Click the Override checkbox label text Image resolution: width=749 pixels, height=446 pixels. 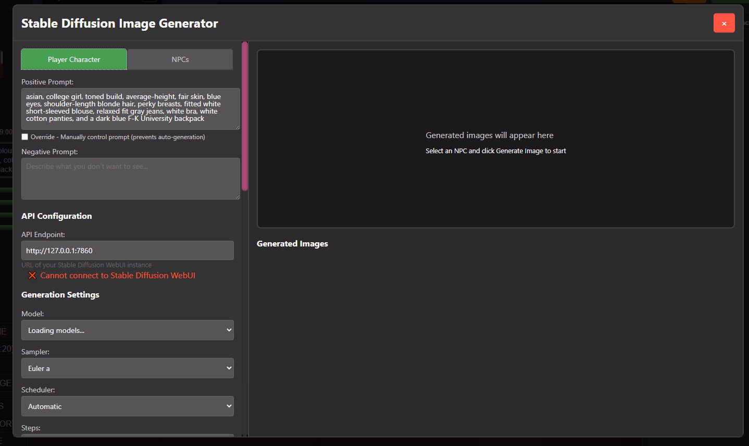coord(118,137)
